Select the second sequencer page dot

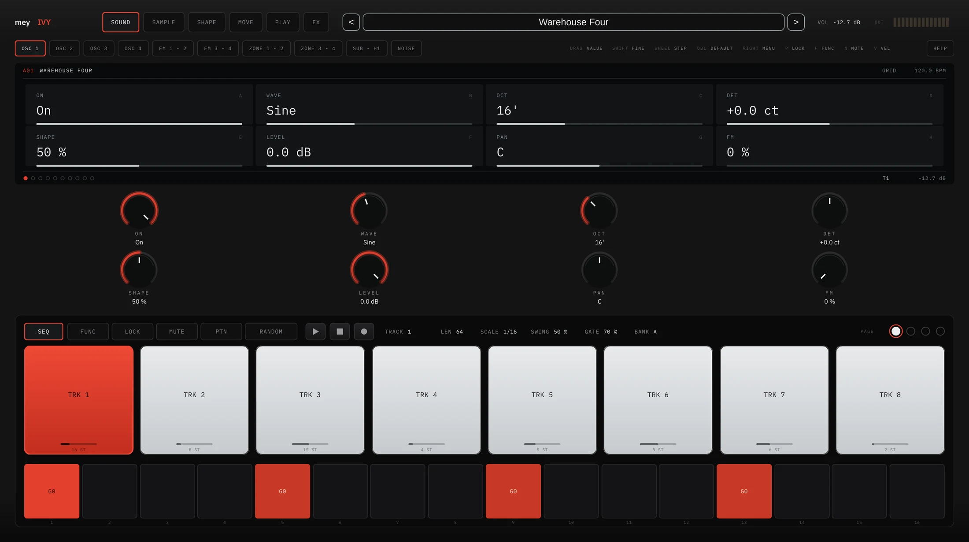[911, 331]
